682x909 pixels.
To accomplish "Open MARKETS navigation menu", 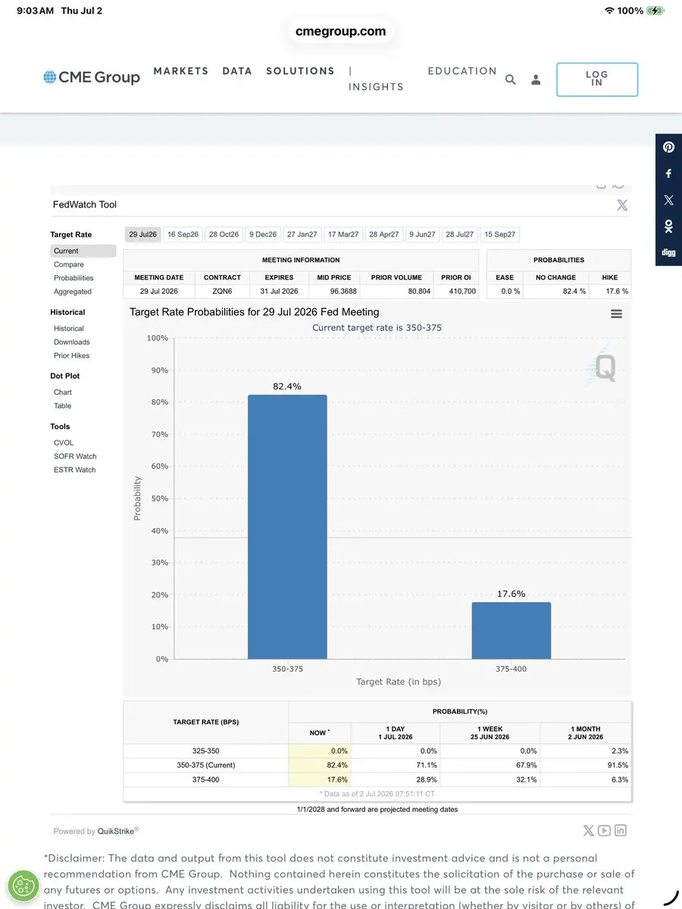I will [x=181, y=71].
